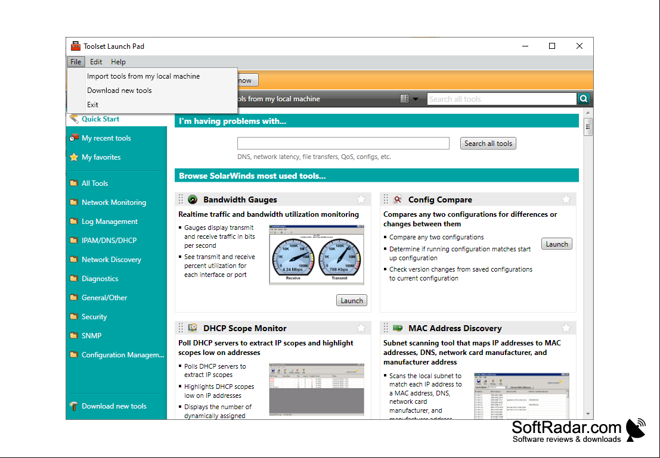The height and width of the screenshot is (458, 660).
Task: Expand the view layout dropdown arrow
Action: 416,99
